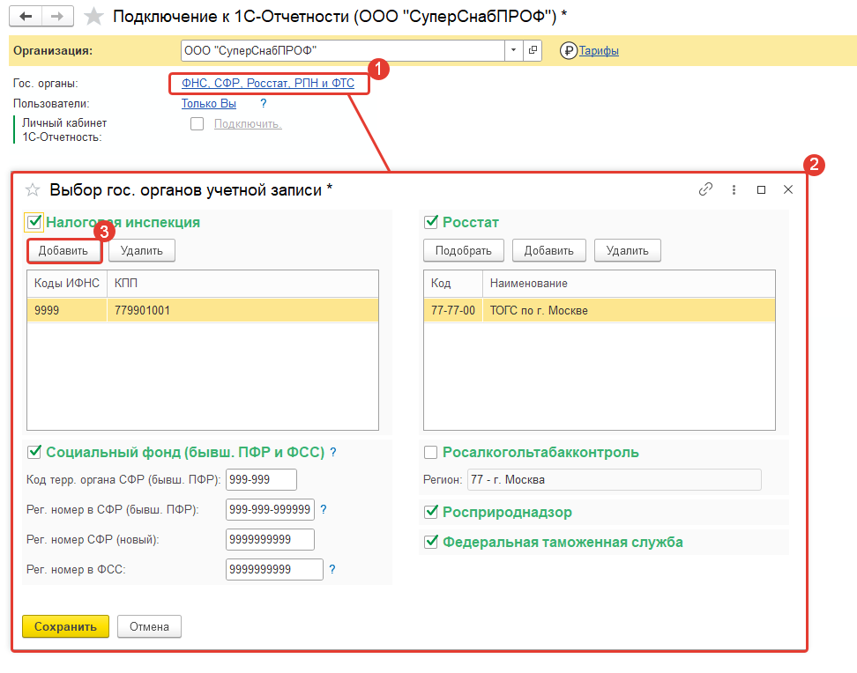Click the Регион field 77 - г. Москва
The width and height of the screenshot is (857, 673).
(x=615, y=479)
